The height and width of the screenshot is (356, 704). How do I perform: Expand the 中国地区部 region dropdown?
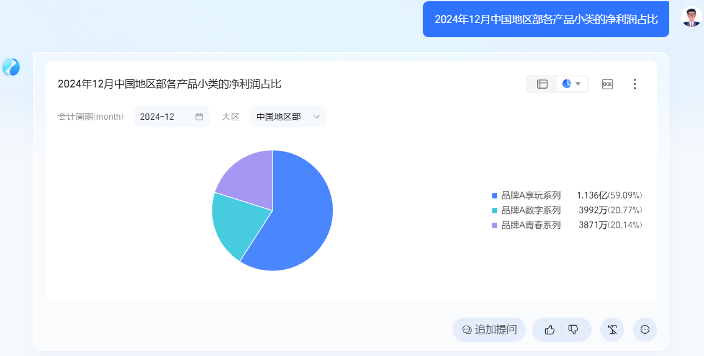click(288, 117)
